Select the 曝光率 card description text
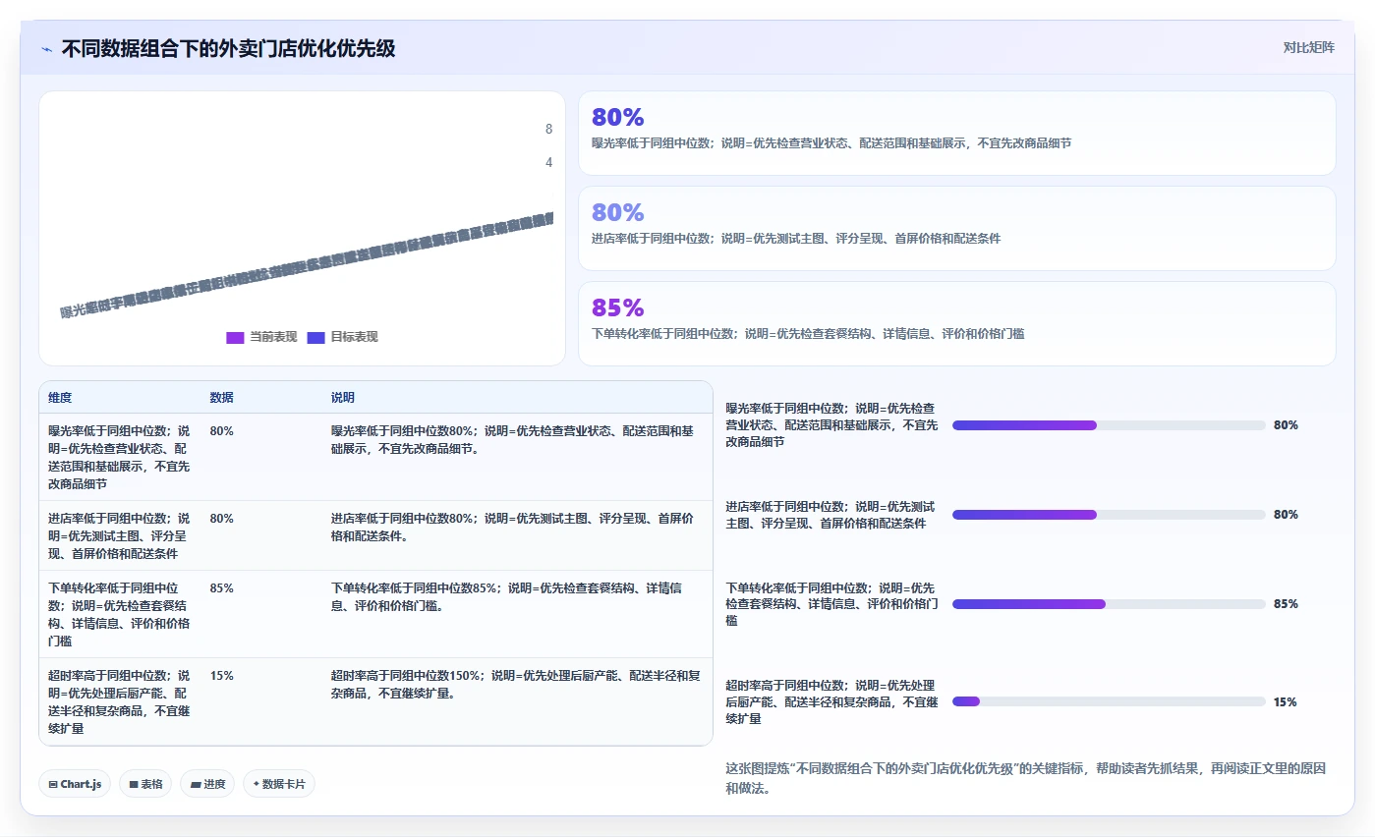Image resolution: width=1375 pixels, height=837 pixels. pyautogui.click(x=831, y=143)
